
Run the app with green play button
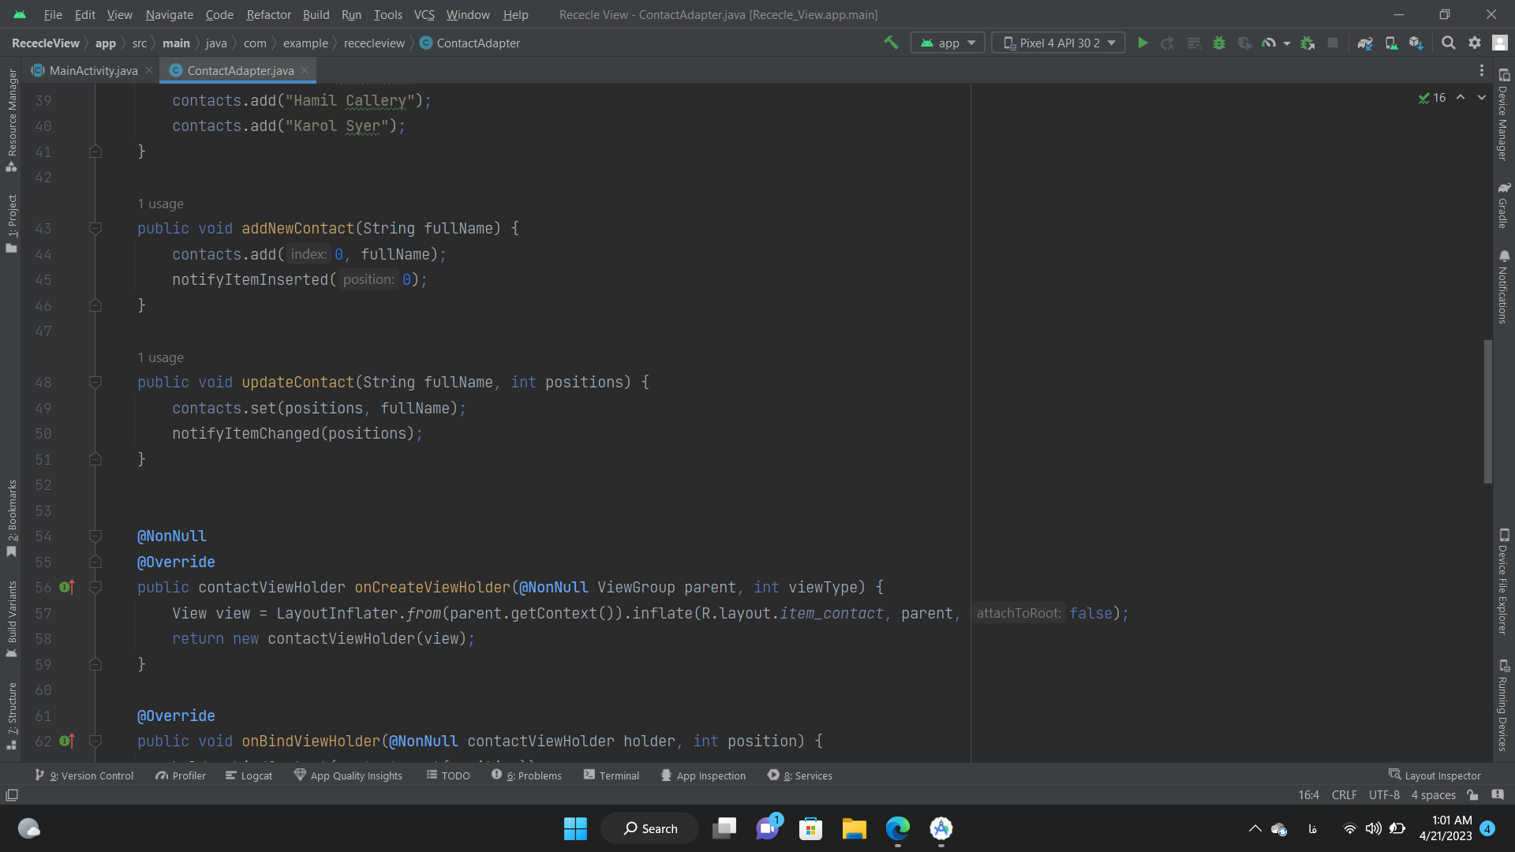[1143, 43]
